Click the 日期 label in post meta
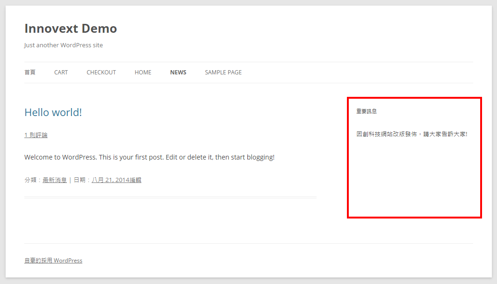Screen dimensions: 497x284 pyautogui.click(x=80, y=180)
